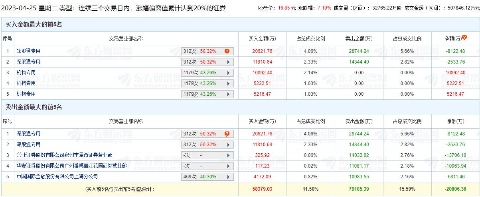Click 卖出金额(万) column header in sell table
The width and height of the screenshot is (480, 197).
click(x=359, y=121)
